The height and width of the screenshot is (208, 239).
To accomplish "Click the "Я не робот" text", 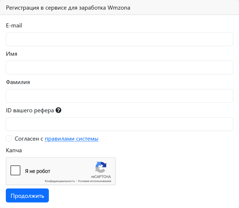I will pos(38,171).
